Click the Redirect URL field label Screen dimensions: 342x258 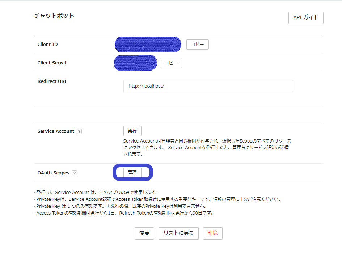[52, 81]
